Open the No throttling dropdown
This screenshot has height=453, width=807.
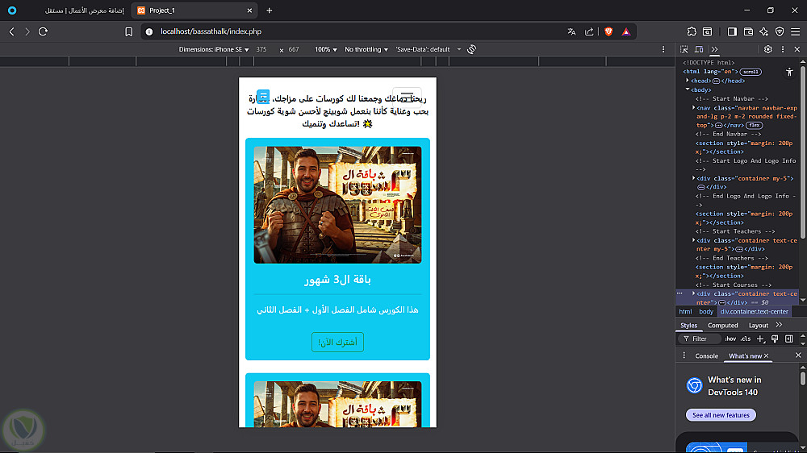(x=366, y=49)
